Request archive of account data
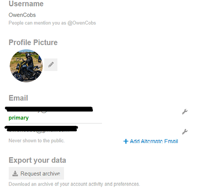Viewport: 201px width, 196px height. [x=36, y=173]
